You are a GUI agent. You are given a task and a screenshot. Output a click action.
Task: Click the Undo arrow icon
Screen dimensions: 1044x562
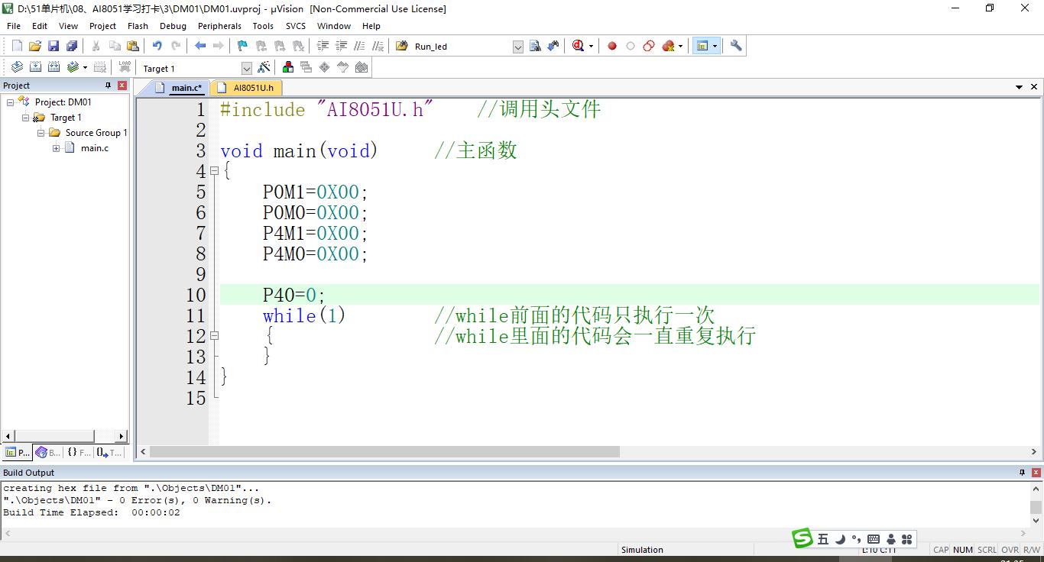coord(157,46)
